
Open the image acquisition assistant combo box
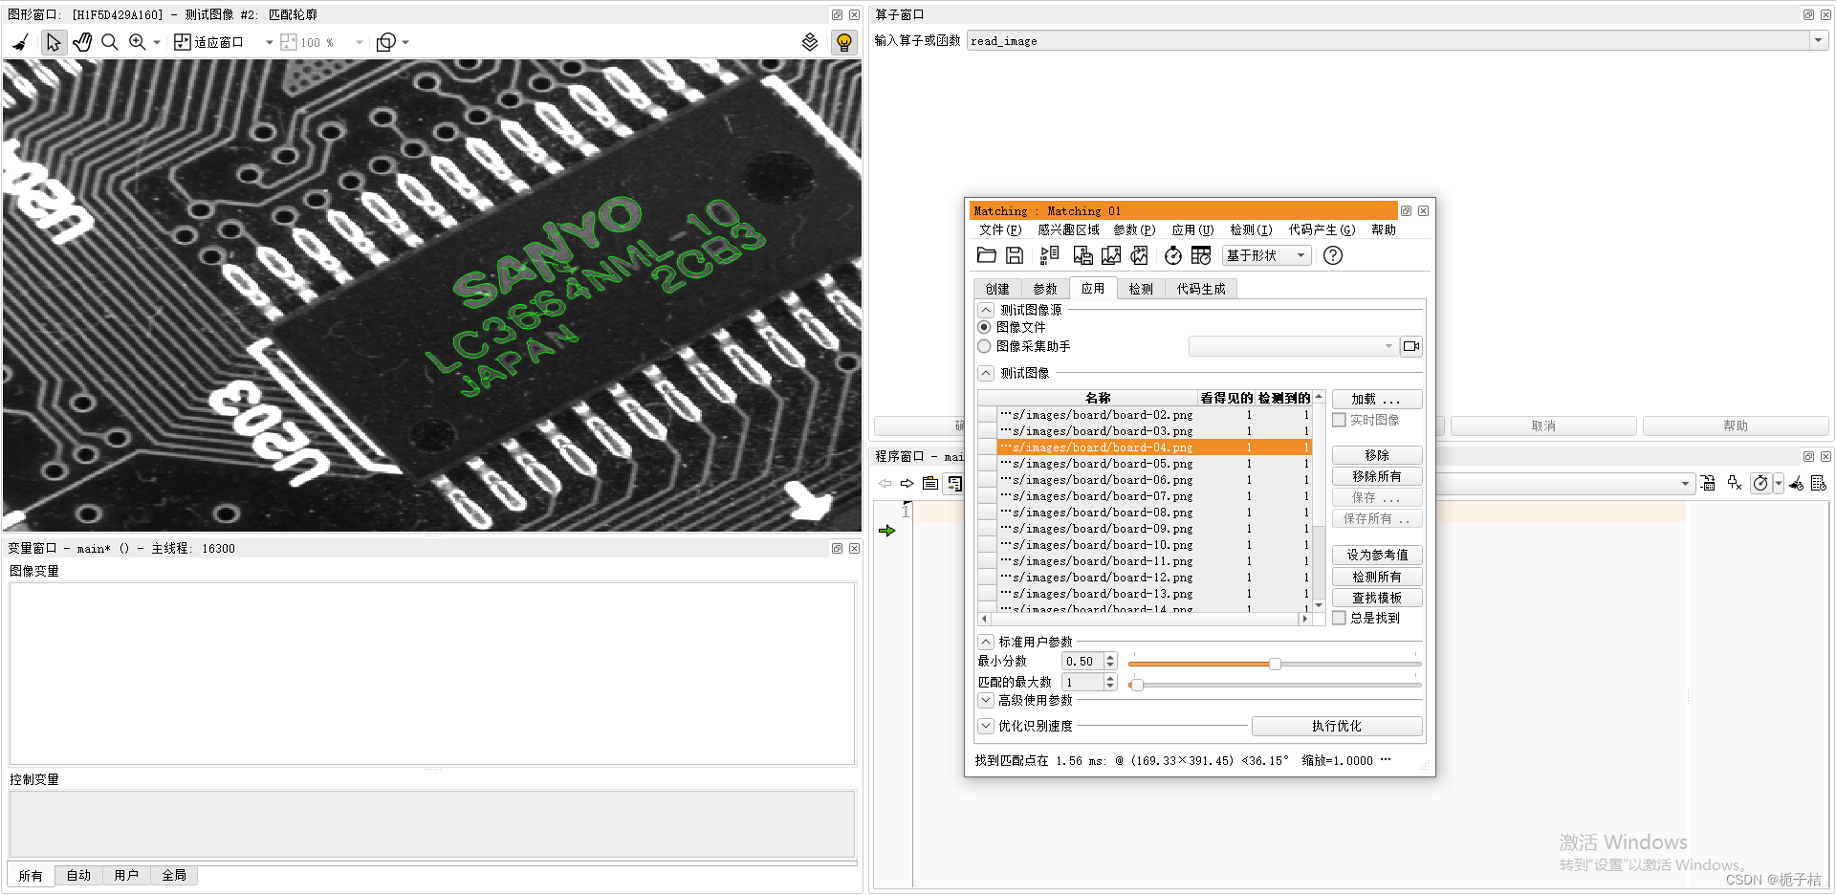(x=1293, y=346)
